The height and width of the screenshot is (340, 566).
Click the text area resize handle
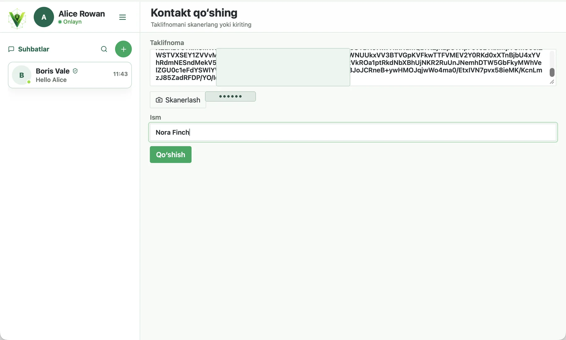[x=552, y=82]
